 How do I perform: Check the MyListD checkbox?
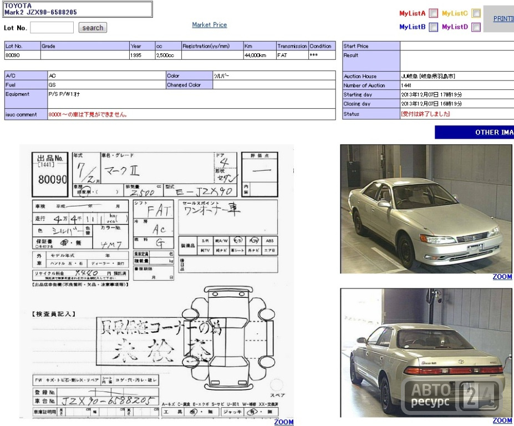pyautogui.click(x=476, y=27)
